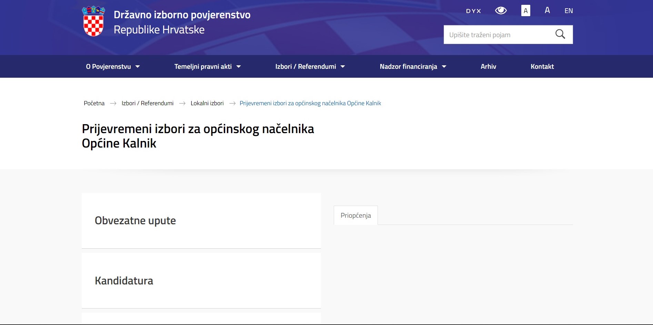Switch language to EN
This screenshot has height=325, width=653.
click(x=569, y=11)
